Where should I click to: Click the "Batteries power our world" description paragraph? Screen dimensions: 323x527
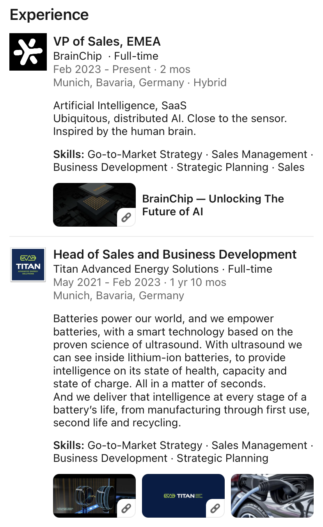(179, 371)
